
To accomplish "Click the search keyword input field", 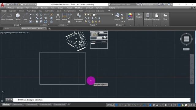I will 123,5.
